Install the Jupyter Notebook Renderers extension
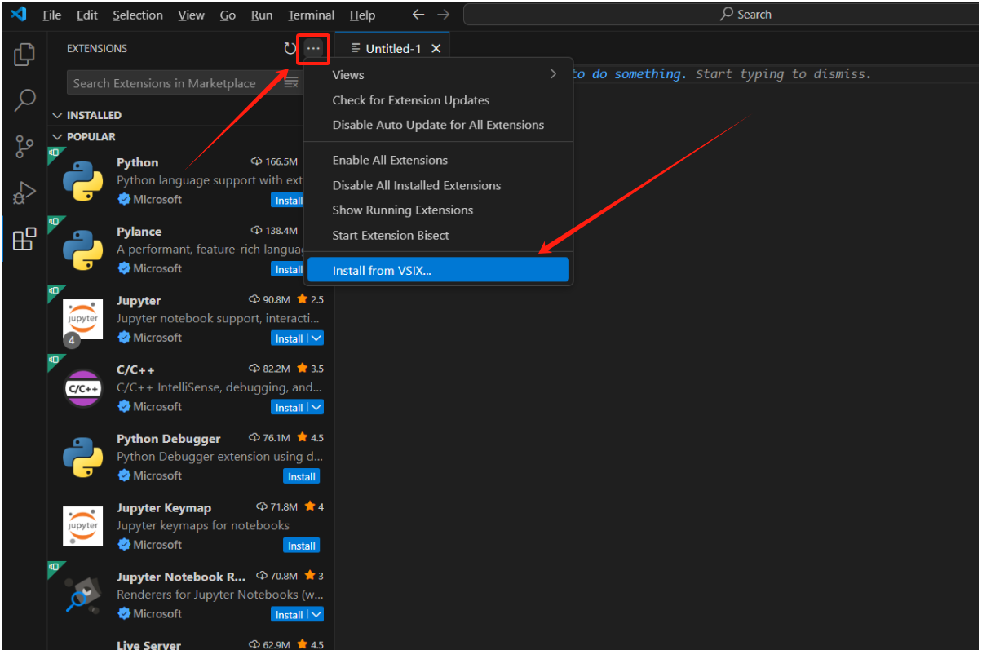 290,614
